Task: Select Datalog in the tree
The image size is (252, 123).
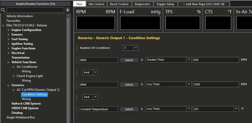Action: (x=17, y=113)
